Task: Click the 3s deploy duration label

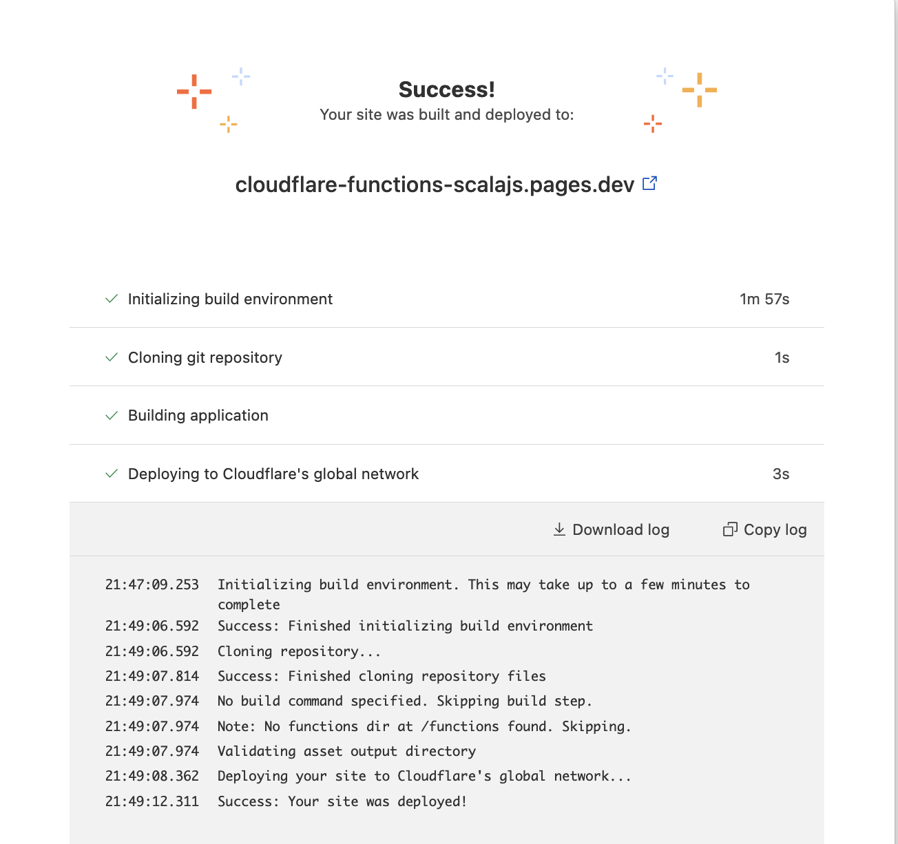Action: (781, 474)
